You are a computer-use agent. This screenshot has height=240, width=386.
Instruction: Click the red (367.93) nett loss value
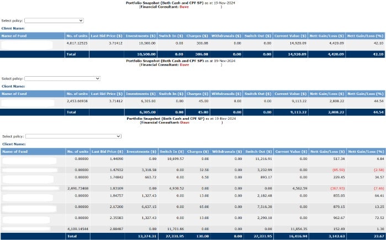click(336, 188)
